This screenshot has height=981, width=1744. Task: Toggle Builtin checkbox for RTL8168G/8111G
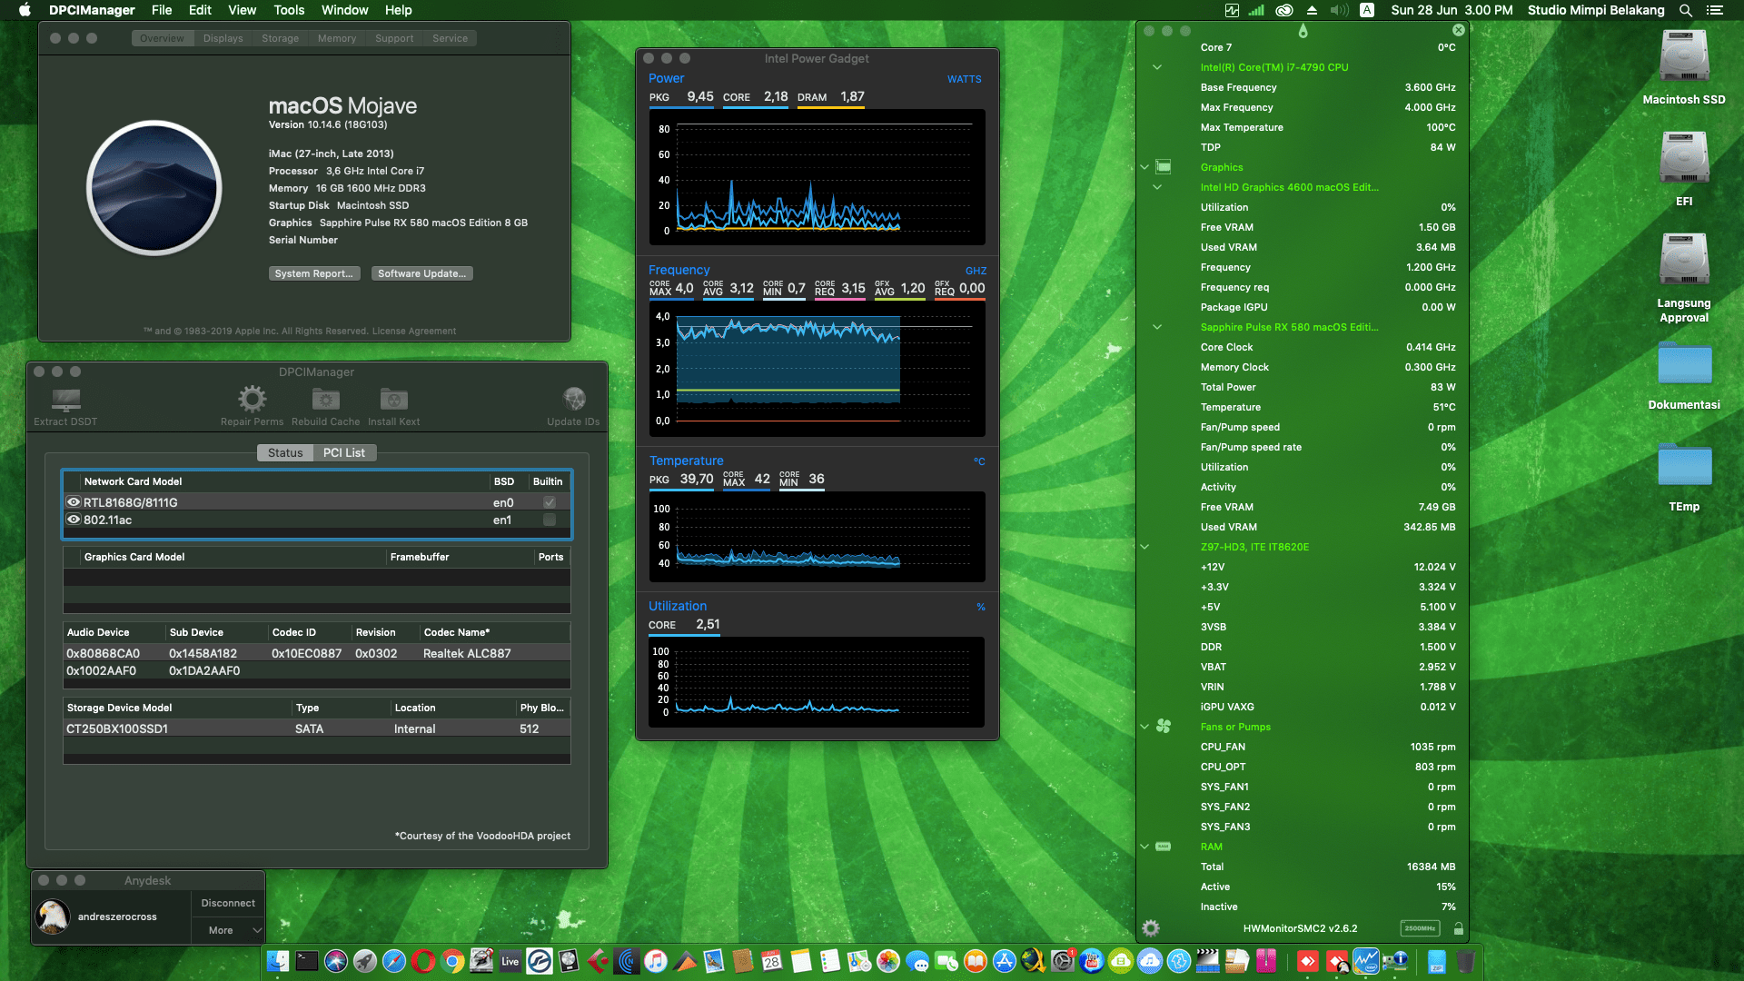[550, 502]
